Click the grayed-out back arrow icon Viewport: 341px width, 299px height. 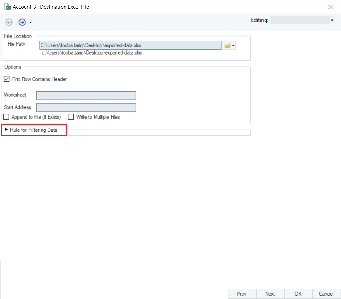(x=9, y=22)
